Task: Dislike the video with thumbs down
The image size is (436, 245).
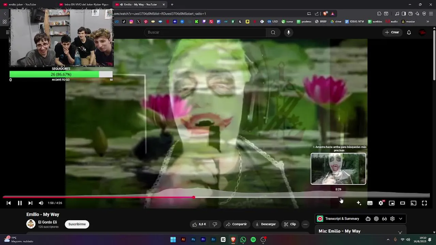Action: (215, 224)
